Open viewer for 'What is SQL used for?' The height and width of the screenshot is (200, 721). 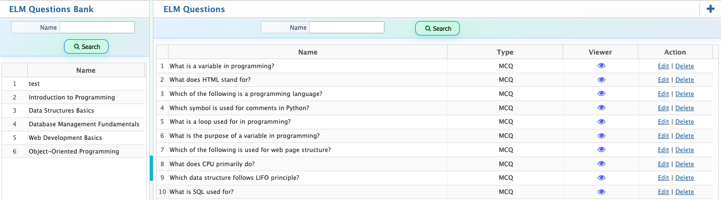click(x=601, y=192)
